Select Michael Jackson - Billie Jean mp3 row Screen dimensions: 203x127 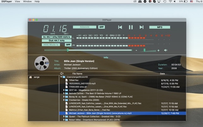[x=122, y=113]
